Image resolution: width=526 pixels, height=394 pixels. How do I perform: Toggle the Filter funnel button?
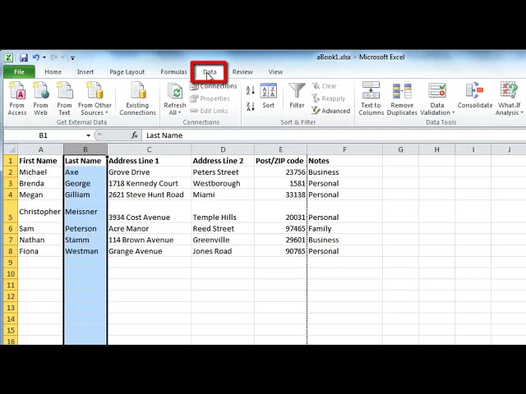tap(297, 96)
